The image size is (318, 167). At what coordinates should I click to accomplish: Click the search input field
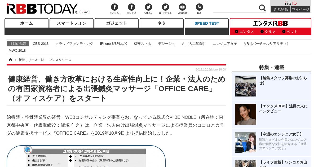point(235,8)
